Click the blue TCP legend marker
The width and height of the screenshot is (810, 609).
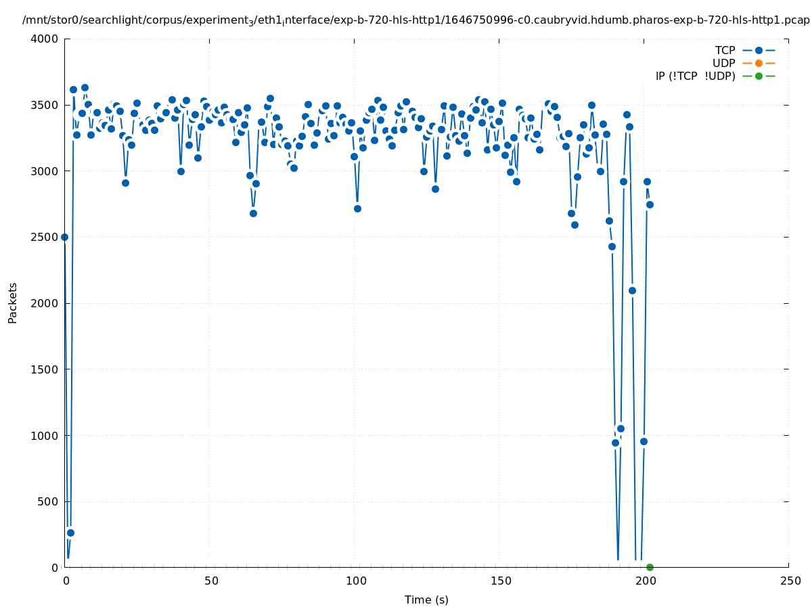759,51
